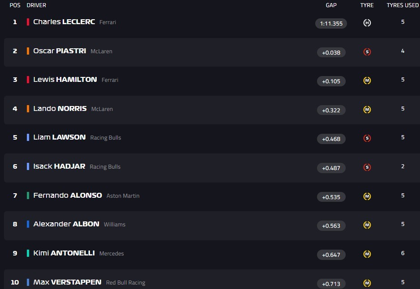Open Oscar Piastri driver name
This screenshot has width=420, height=289.
60,51
